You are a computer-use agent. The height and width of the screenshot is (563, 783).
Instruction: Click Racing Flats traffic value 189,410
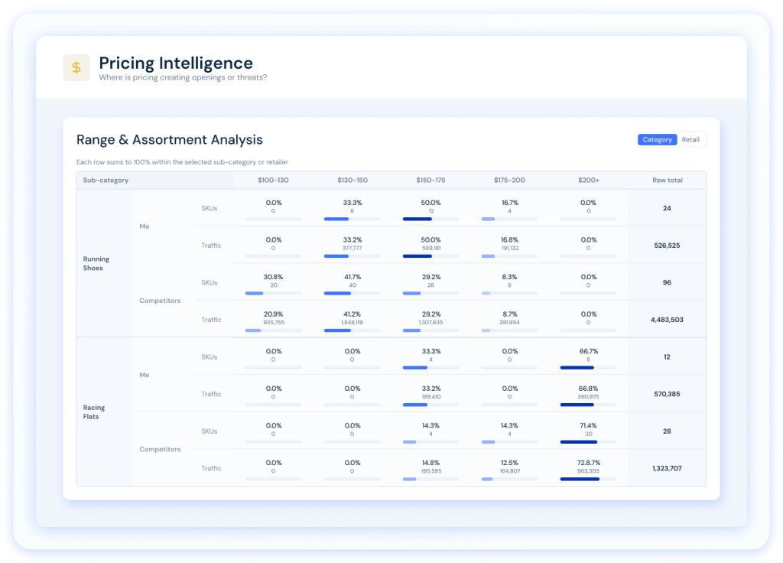(x=431, y=397)
